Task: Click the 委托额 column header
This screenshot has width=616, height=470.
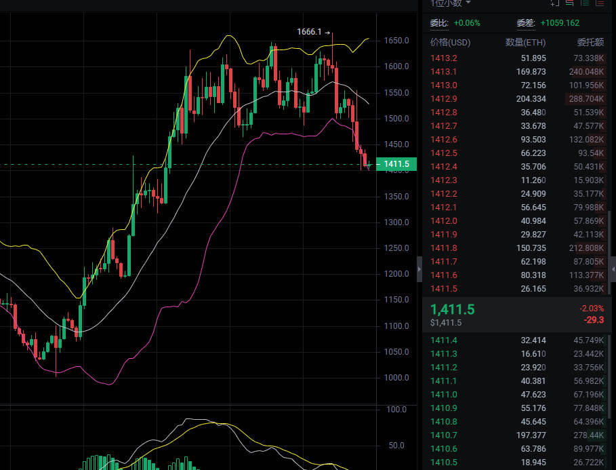Action: point(590,43)
